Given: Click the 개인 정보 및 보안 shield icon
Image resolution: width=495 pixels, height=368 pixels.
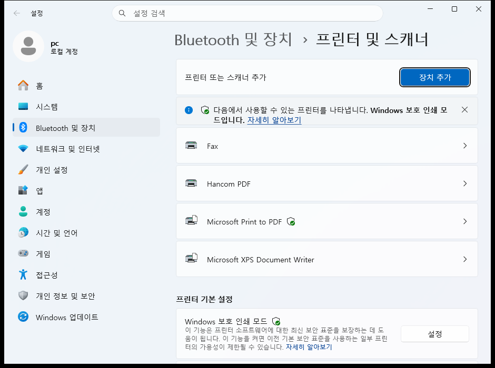Looking at the screenshot, I should (x=23, y=295).
